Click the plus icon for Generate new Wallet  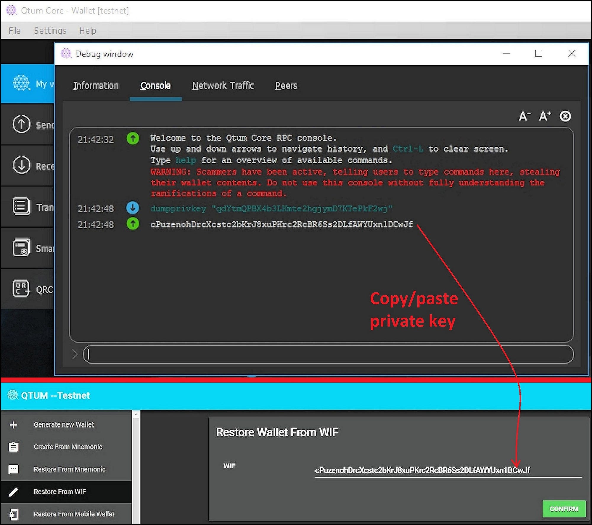pyautogui.click(x=13, y=425)
